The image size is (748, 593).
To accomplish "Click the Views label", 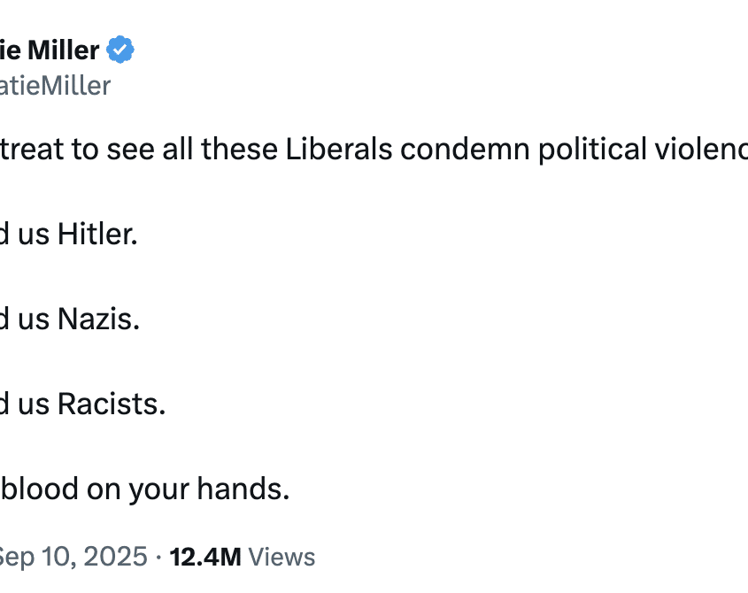I will (281, 557).
